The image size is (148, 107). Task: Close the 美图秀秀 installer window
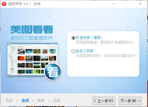tap(140, 4)
